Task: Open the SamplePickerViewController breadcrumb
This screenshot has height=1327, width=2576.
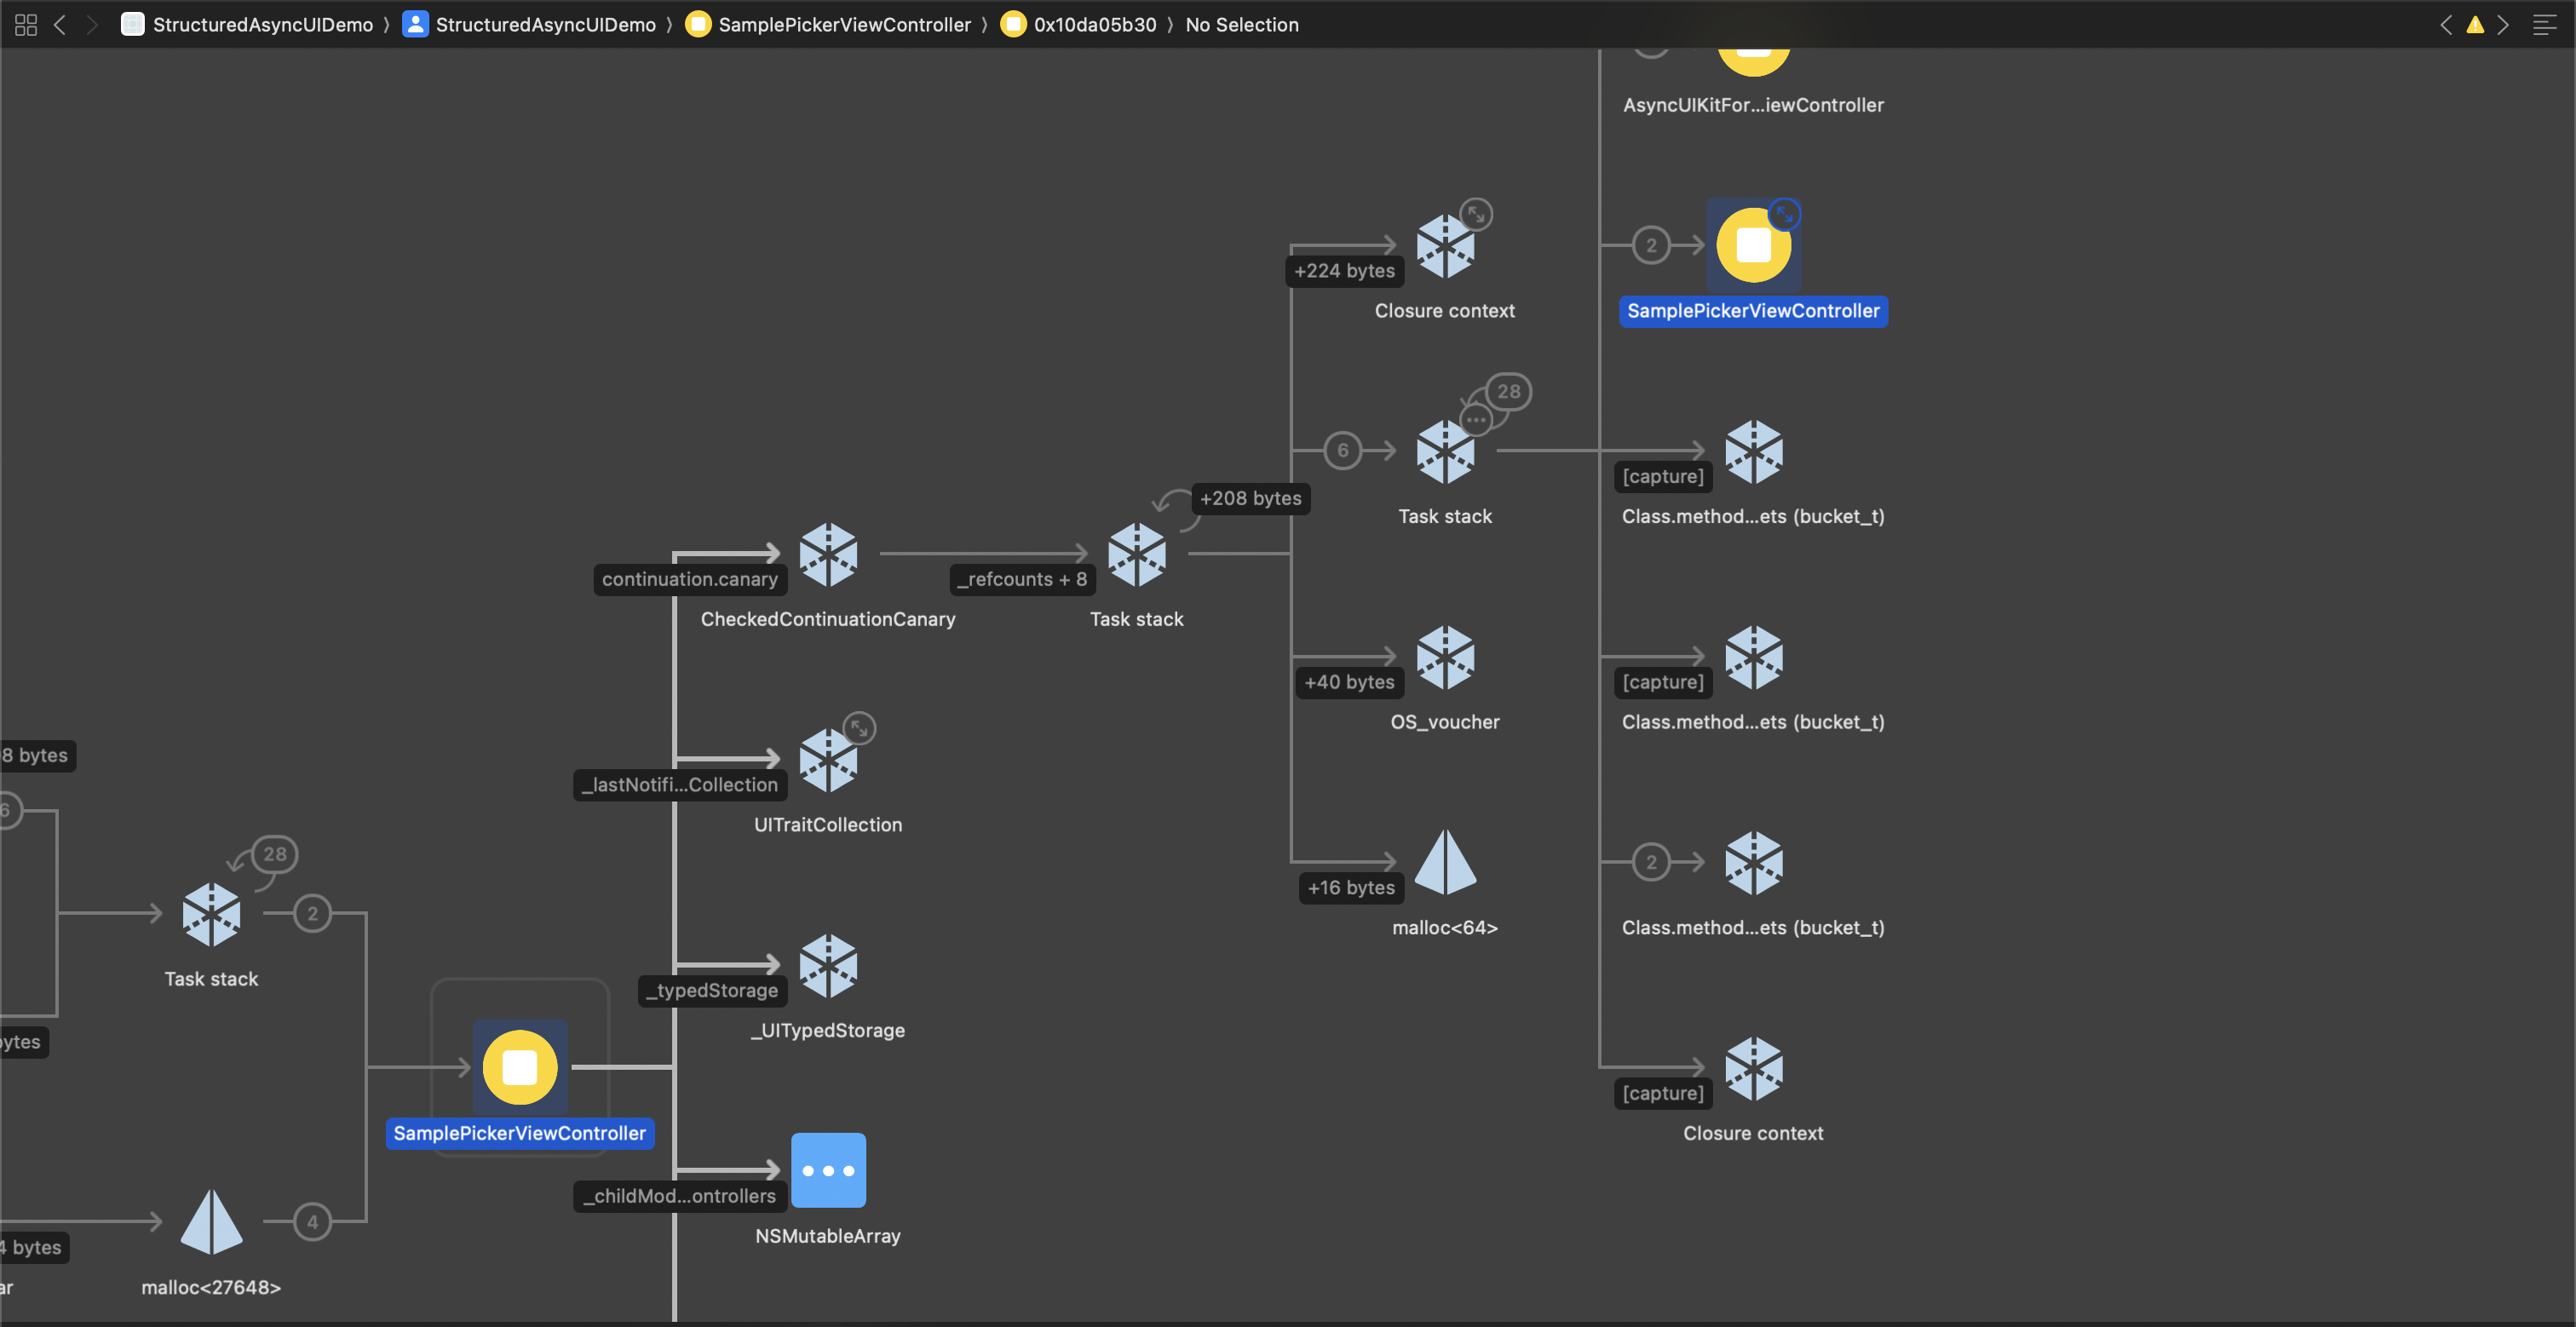Action: 829,25
